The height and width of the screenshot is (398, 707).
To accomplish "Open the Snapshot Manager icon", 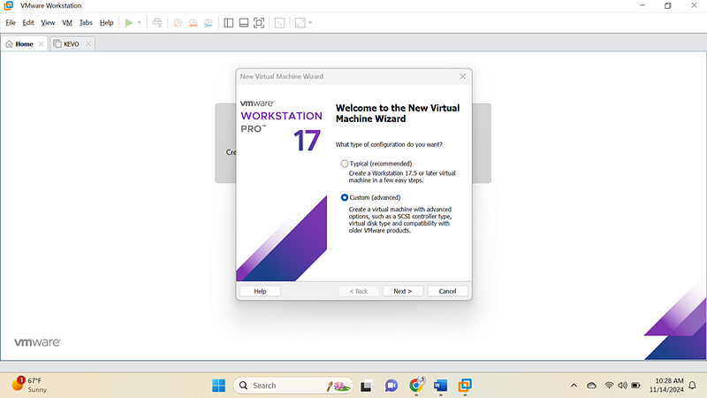I will [x=209, y=23].
